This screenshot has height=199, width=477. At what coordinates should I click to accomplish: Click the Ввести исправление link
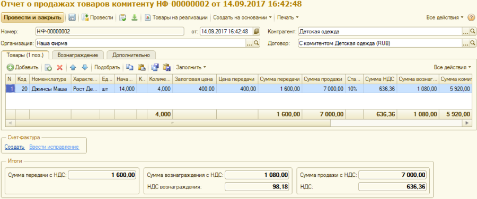pyautogui.click(x=54, y=147)
